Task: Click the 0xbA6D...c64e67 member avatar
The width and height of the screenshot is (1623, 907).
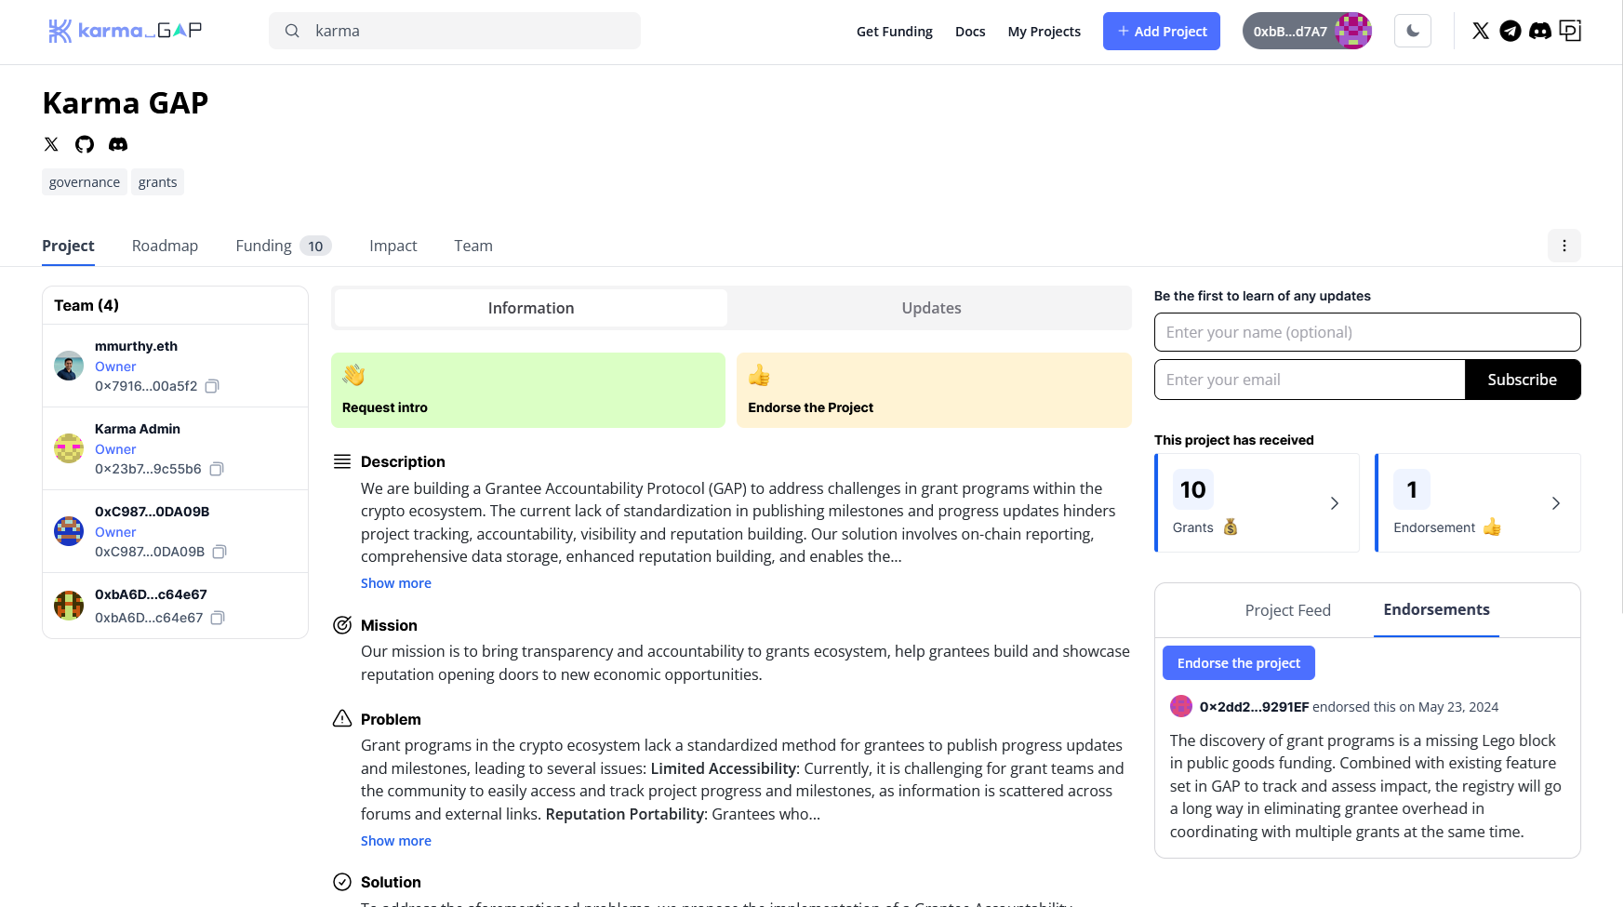Action: [69, 606]
